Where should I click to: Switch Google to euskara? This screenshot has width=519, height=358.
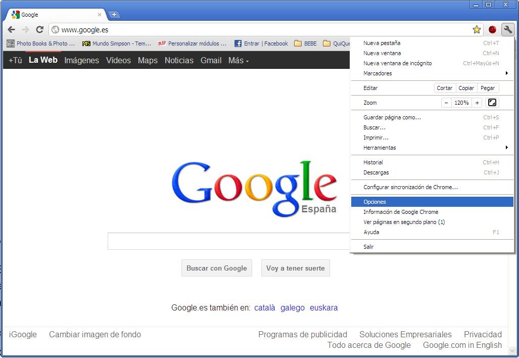click(324, 307)
